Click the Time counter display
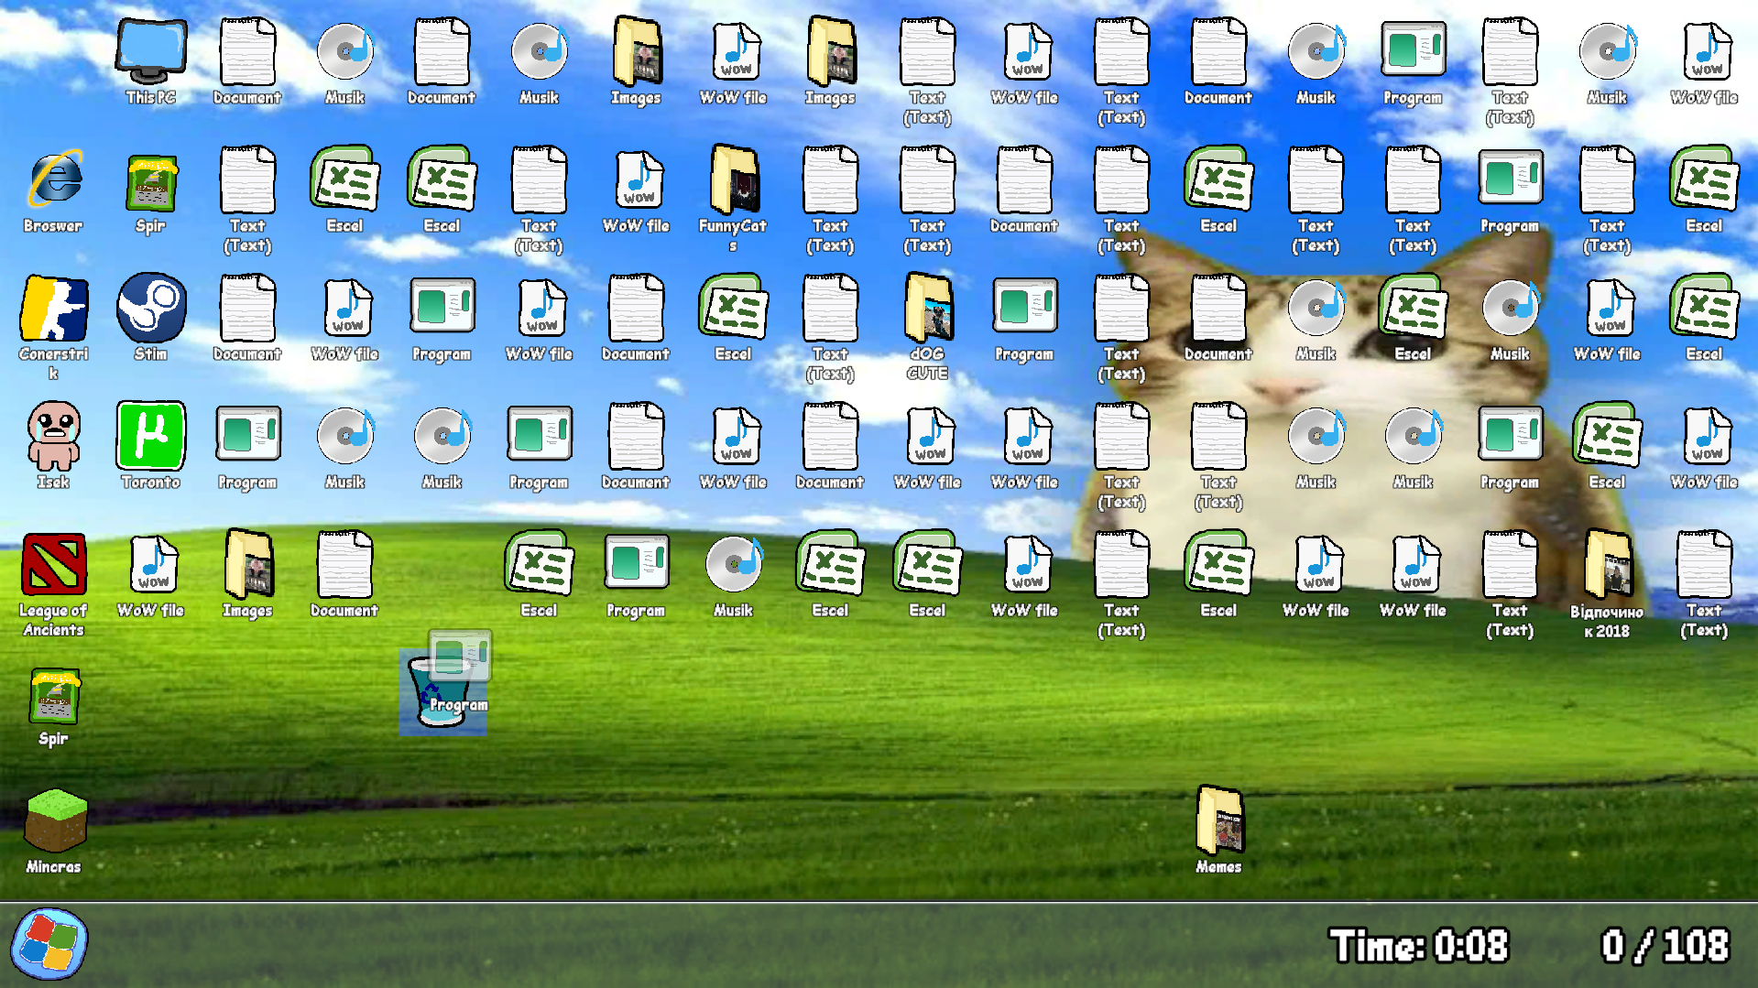The width and height of the screenshot is (1758, 988). [1418, 945]
